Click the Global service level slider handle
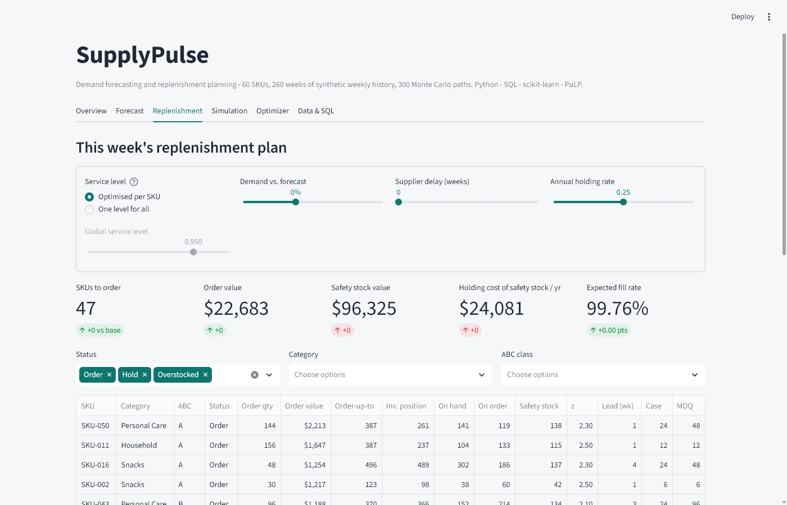Viewport: 787px width, 505px height. [x=193, y=252]
